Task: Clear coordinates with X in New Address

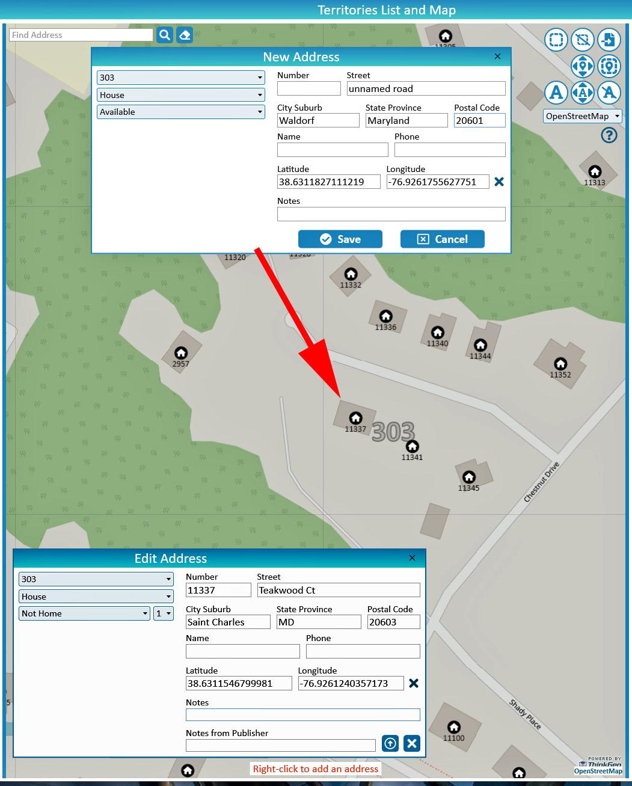Action: (x=499, y=182)
